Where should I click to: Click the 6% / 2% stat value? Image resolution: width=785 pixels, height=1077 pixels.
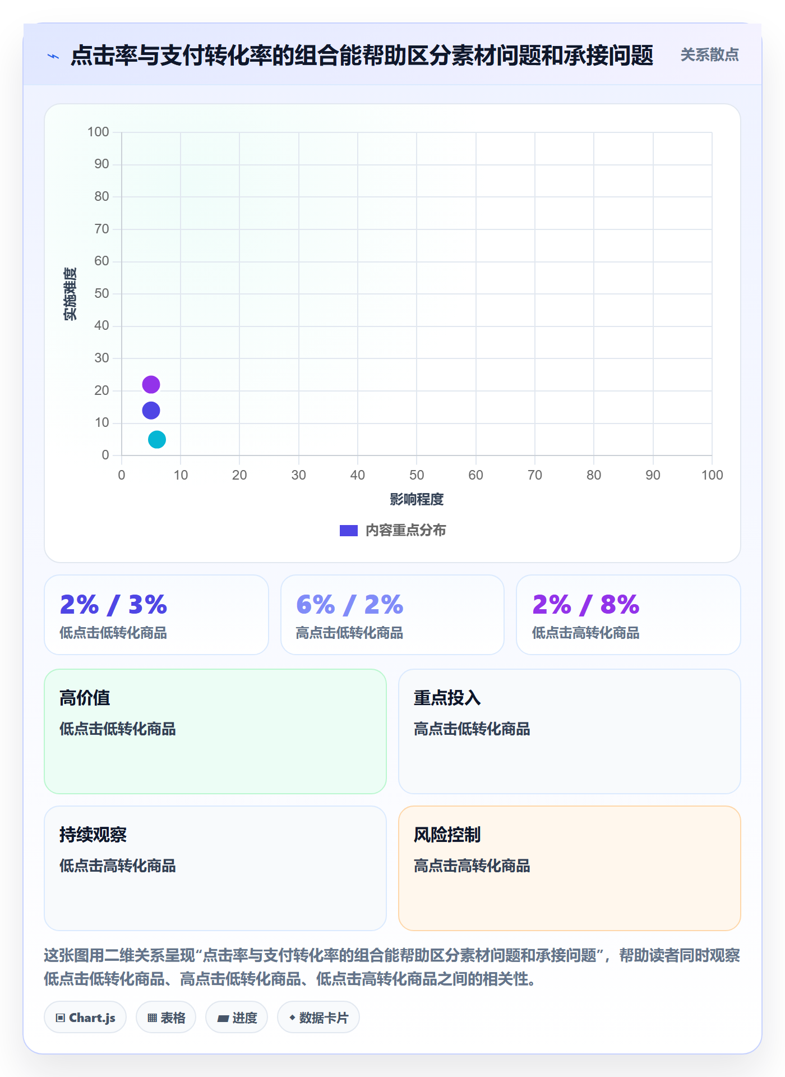(x=349, y=605)
